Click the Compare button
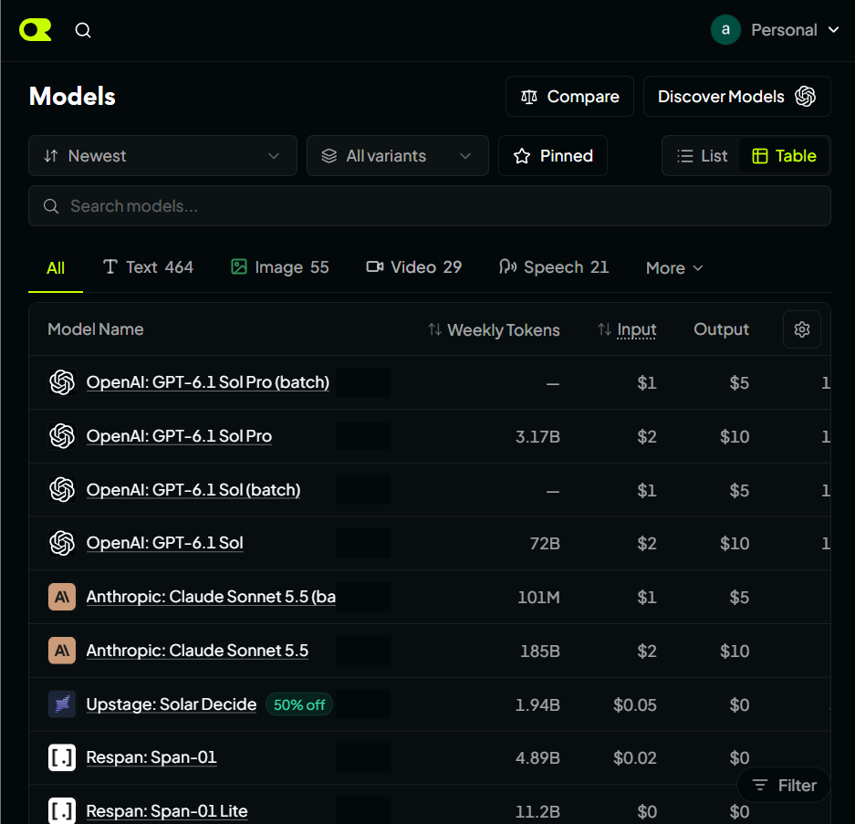Screen dimensions: 855x824 tap(569, 97)
